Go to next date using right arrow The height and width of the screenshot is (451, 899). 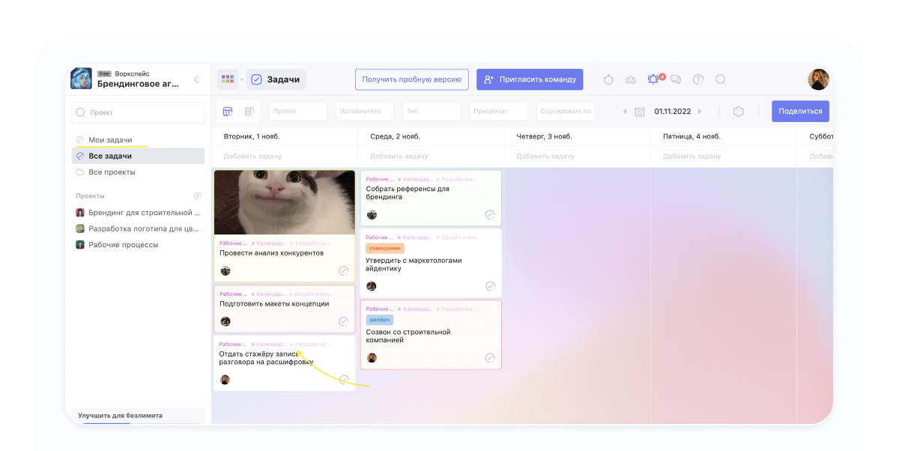pos(700,112)
